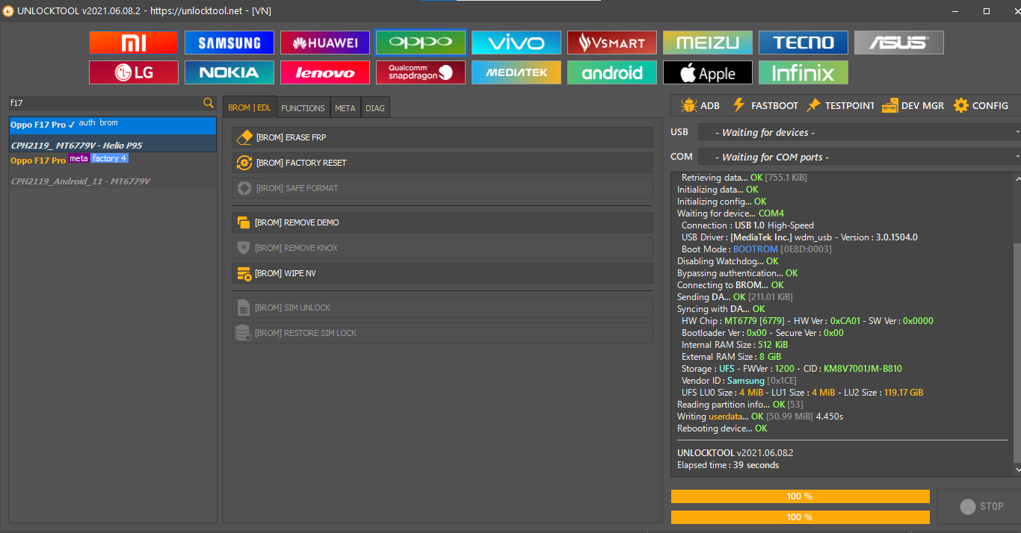Click the lower 100% progress bar
This screenshot has height=533, width=1021.
pos(800,517)
